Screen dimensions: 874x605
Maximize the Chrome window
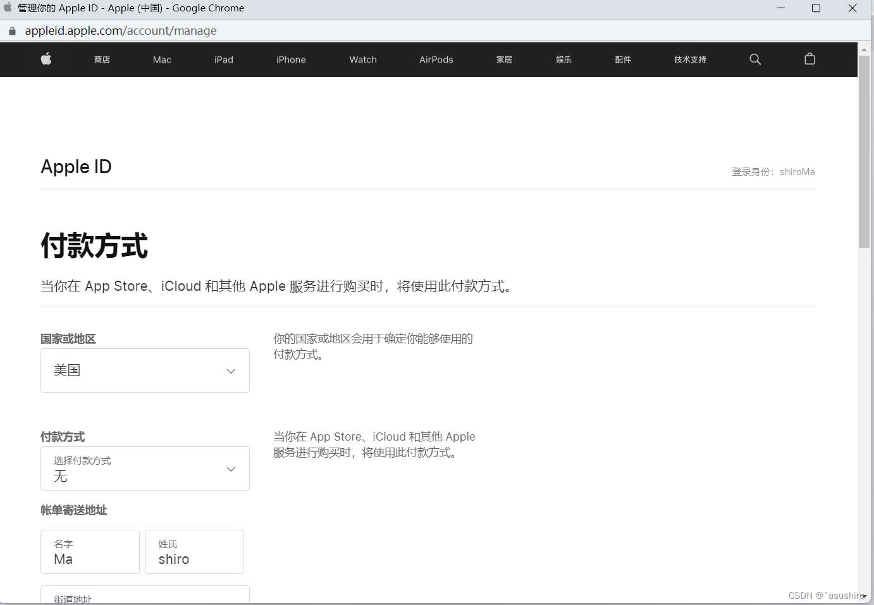[x=816, y=8]
